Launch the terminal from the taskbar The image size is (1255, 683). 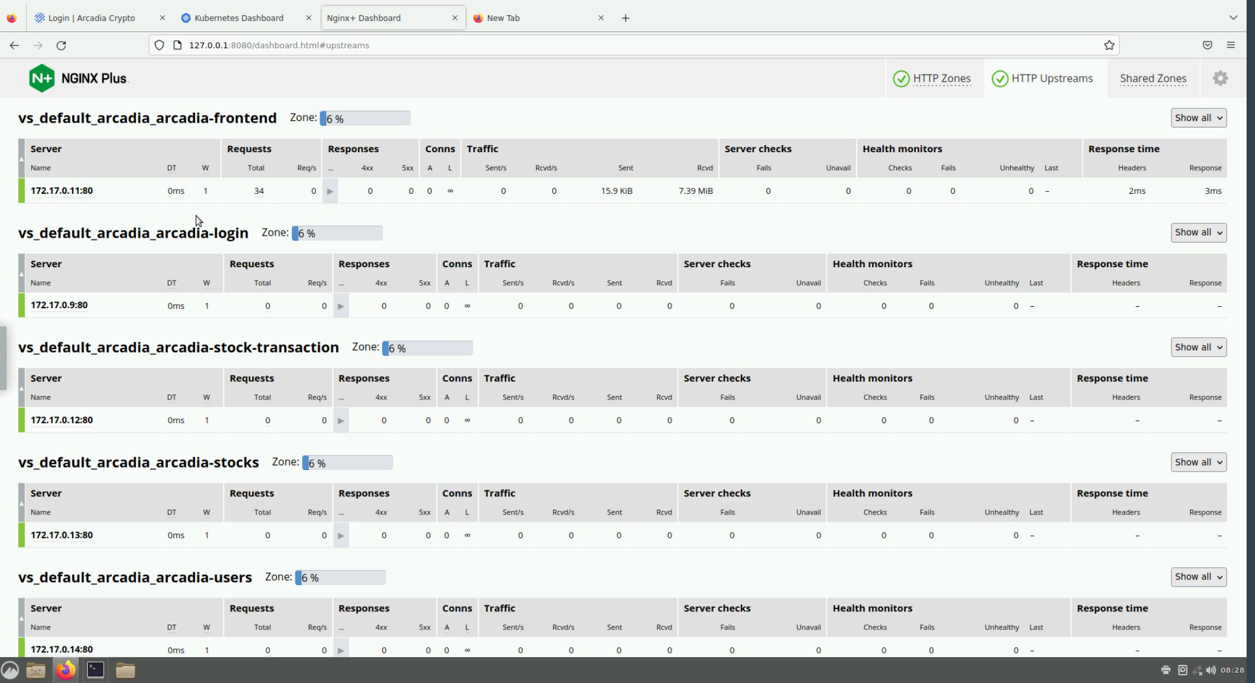95,670
